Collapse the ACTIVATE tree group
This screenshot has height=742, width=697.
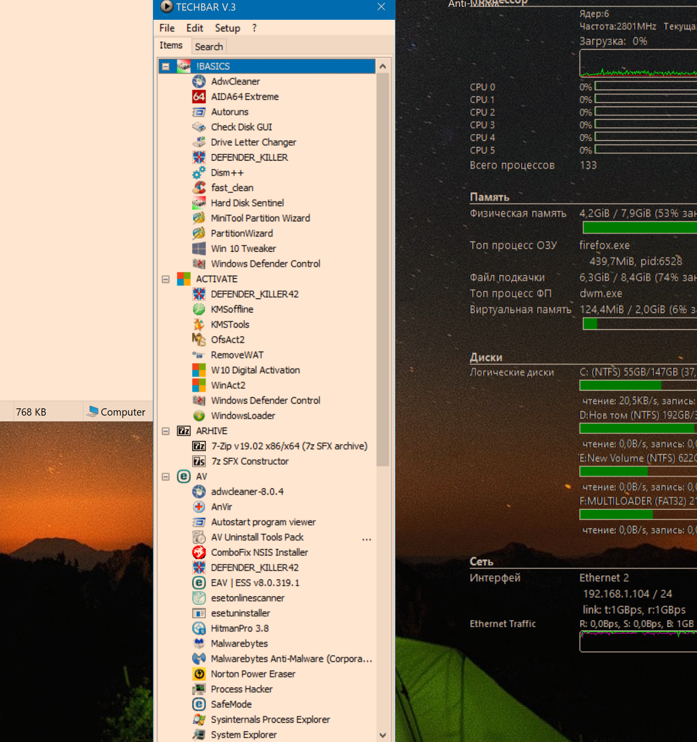click(165, 279)
